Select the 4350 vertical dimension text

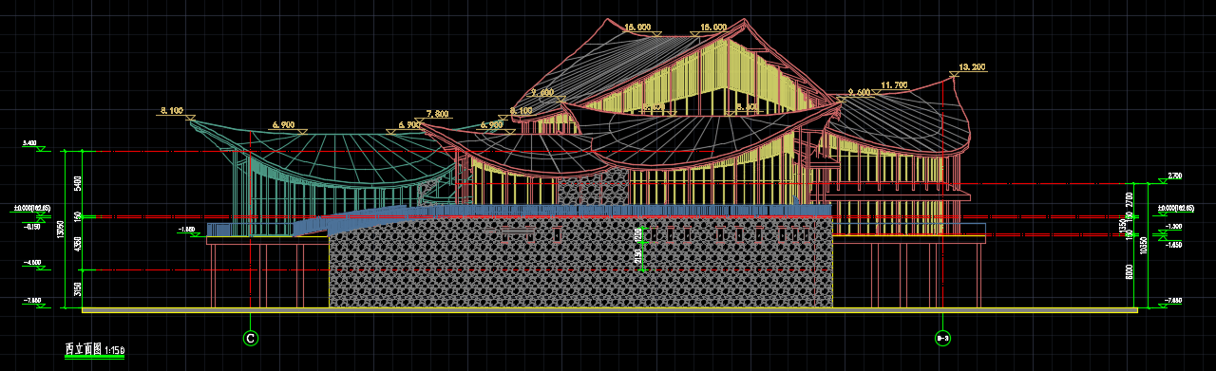[x=78, y=244]
